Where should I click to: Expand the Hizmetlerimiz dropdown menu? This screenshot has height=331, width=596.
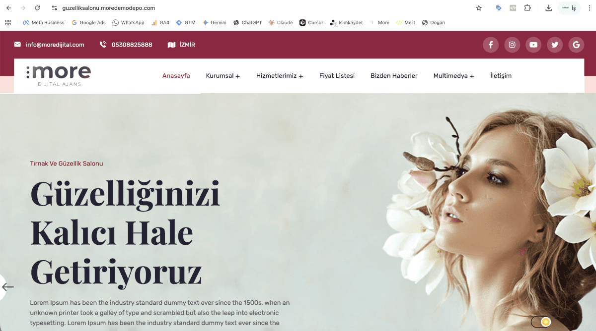280,76
